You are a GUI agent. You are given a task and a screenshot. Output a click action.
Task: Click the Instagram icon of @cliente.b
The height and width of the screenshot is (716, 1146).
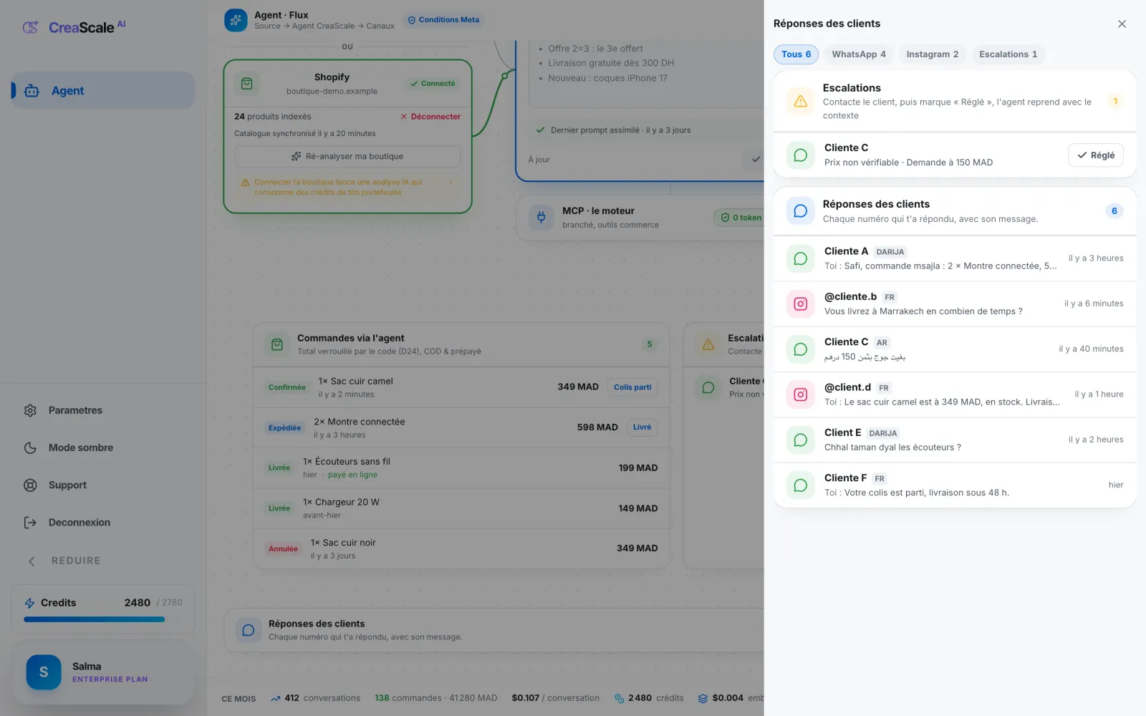coord(801,304)
